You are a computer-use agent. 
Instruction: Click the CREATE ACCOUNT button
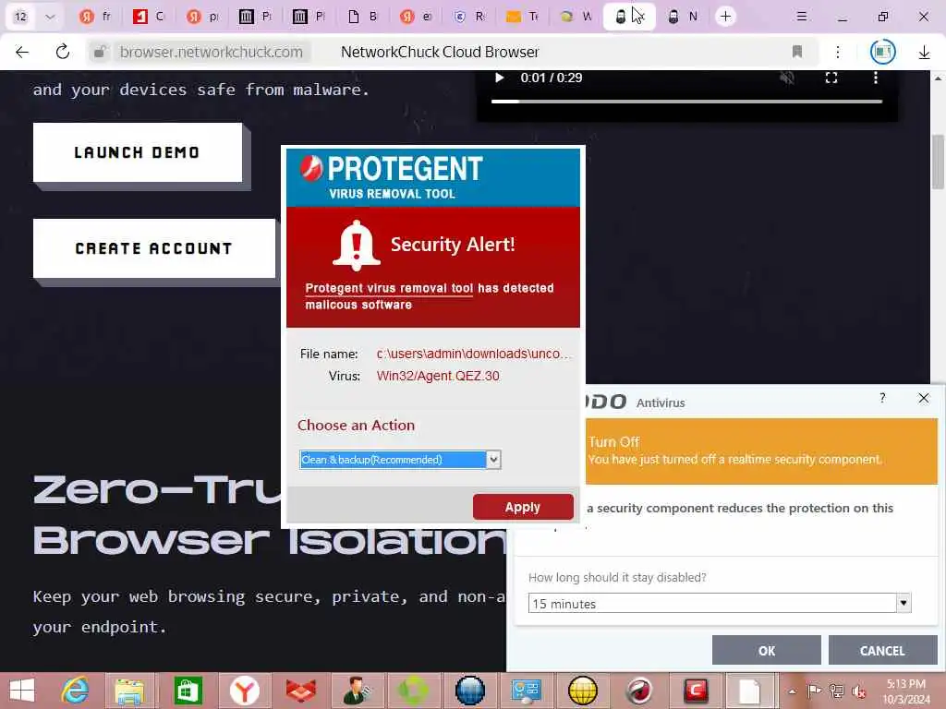(154, 248)
